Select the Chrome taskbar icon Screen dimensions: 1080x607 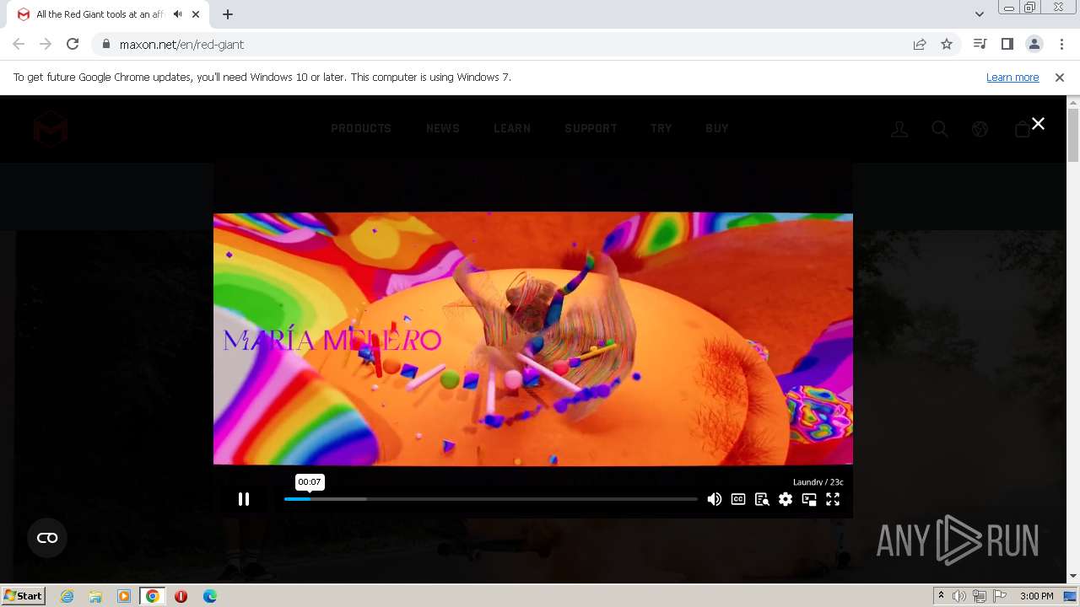pyautogui.click(x=152, y=596)
